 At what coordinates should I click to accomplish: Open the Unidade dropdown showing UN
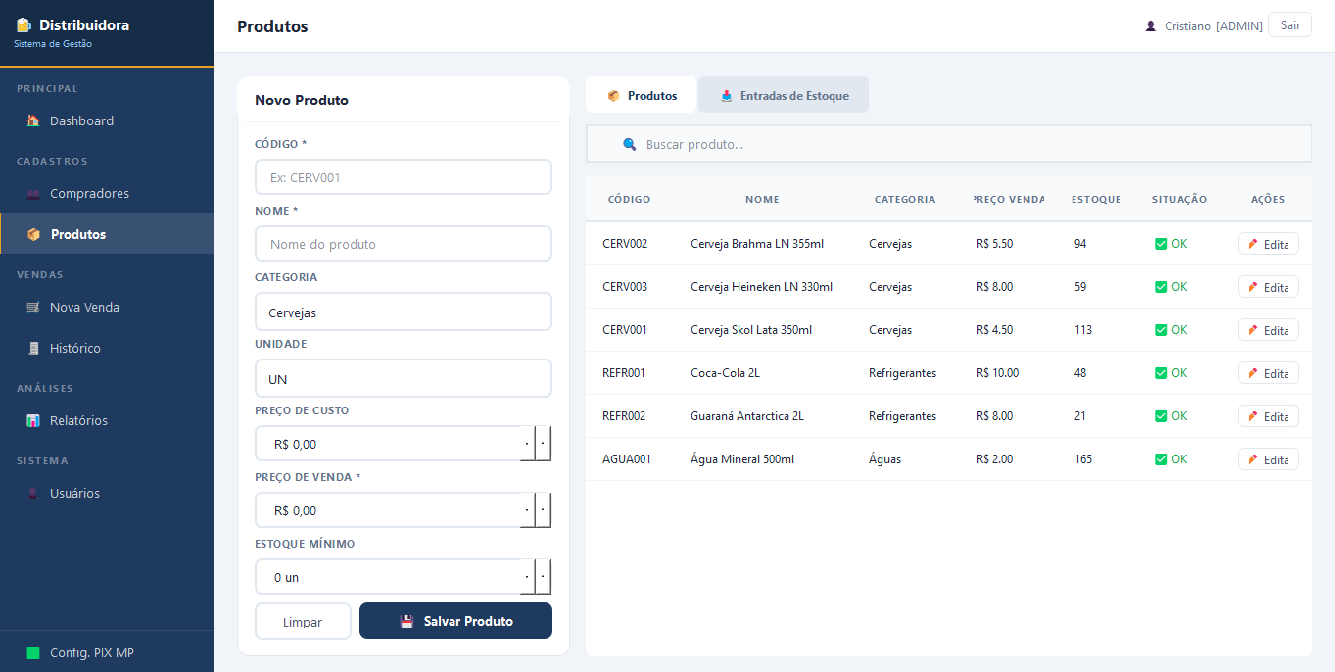click(404, 379)
